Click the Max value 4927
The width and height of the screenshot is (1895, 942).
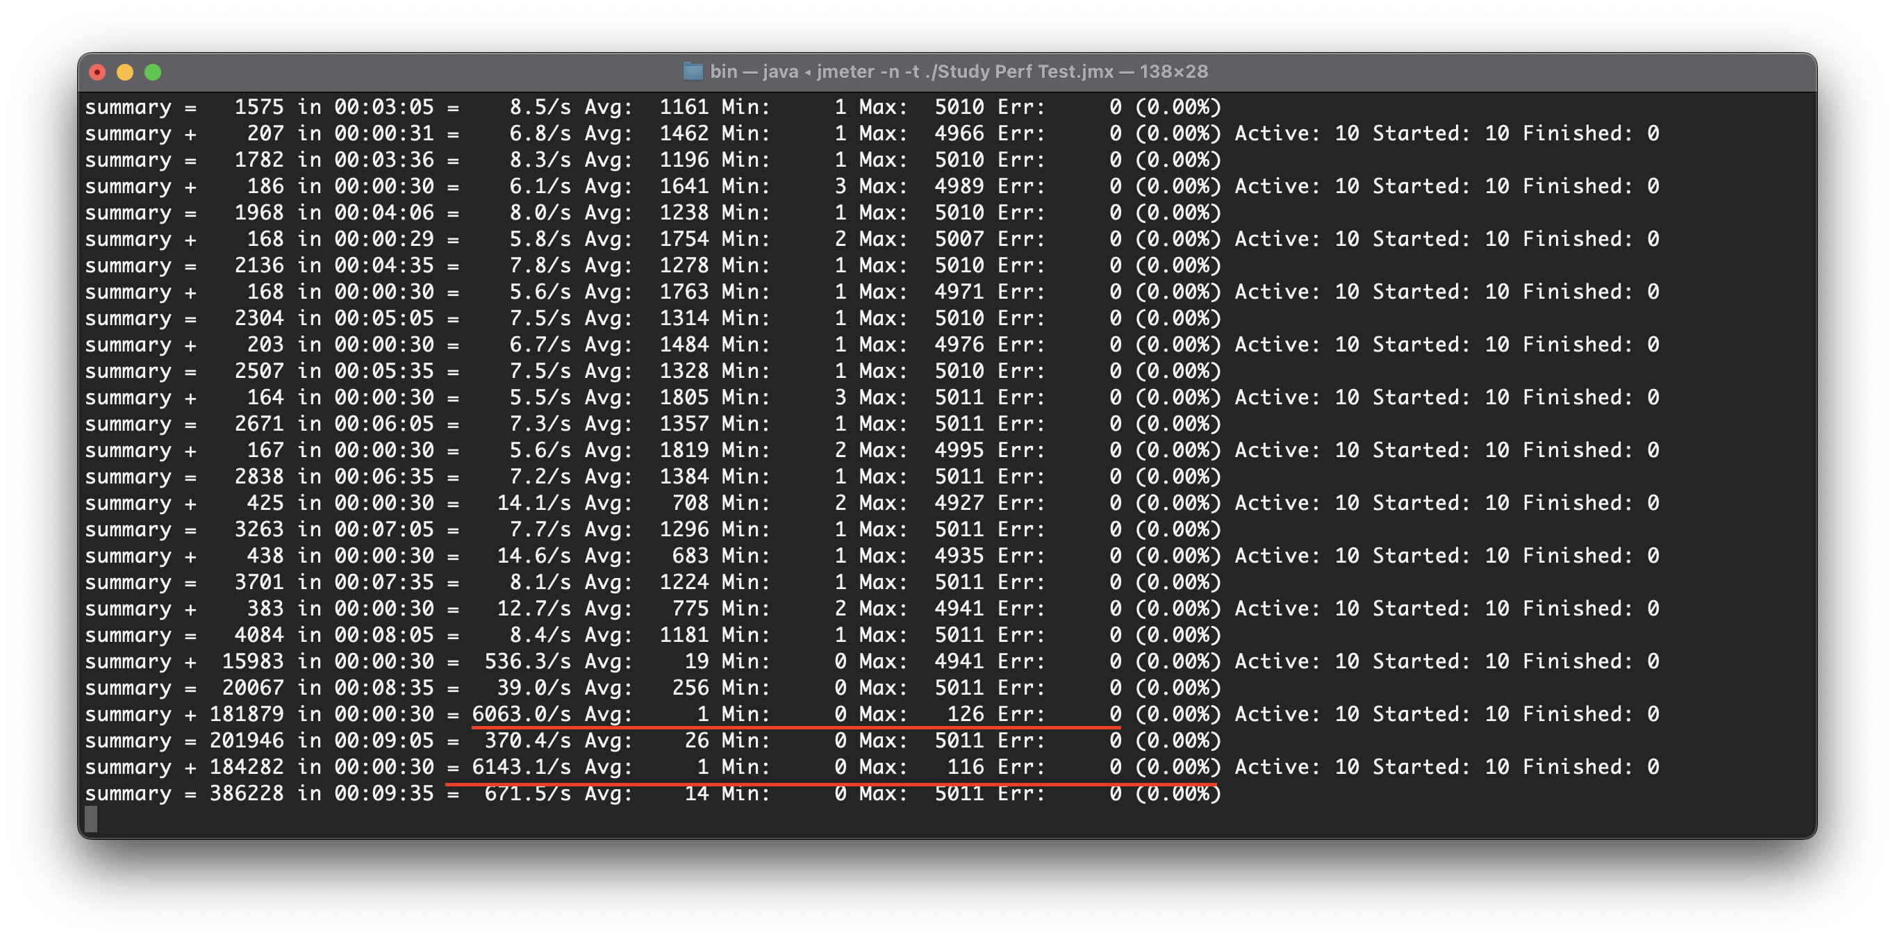959,503
